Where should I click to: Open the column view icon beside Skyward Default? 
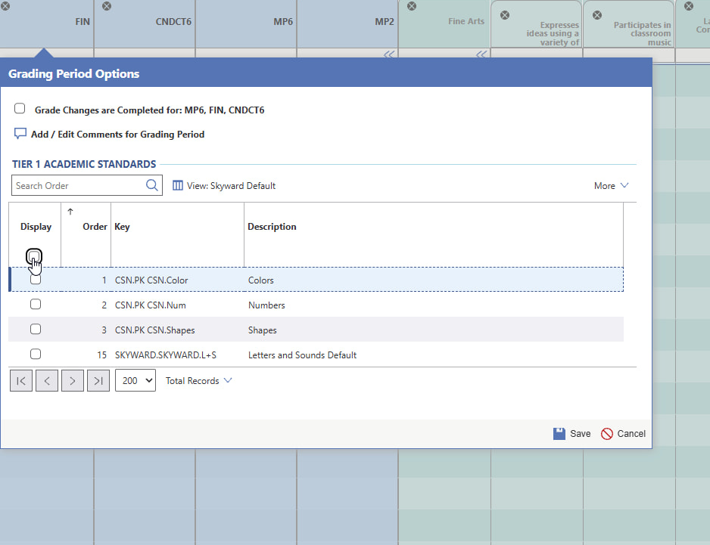click(177, 185)
